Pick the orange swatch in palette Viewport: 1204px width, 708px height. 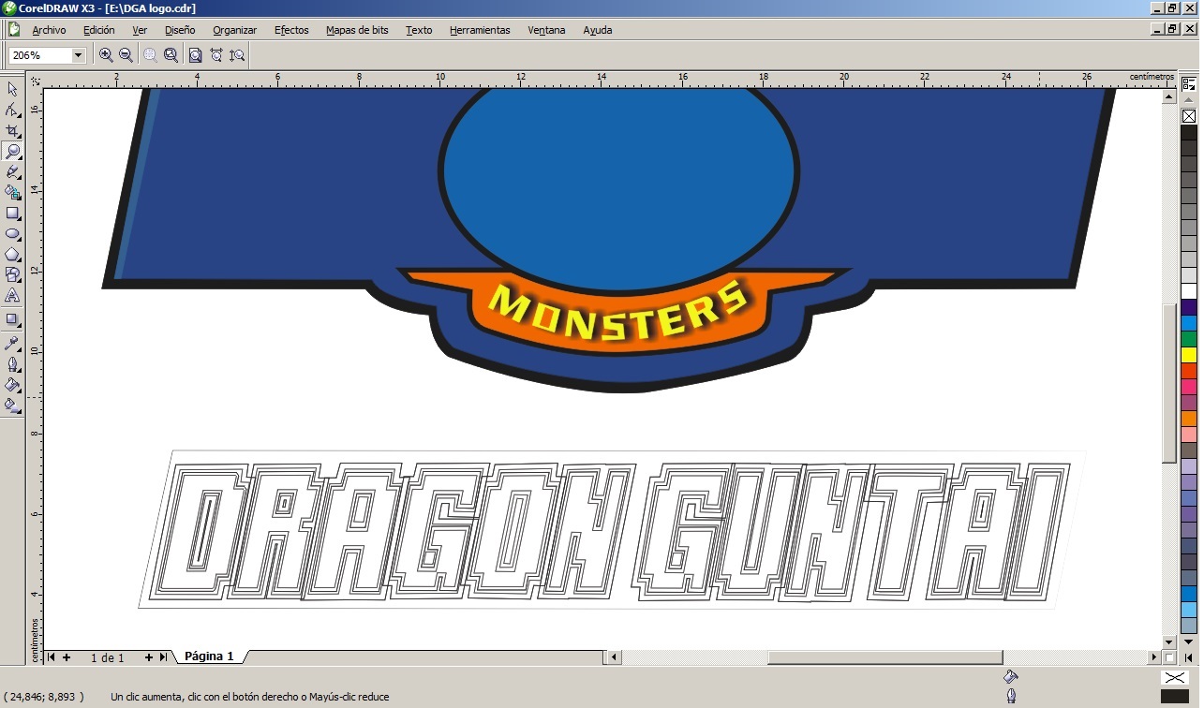point(1188,419)
